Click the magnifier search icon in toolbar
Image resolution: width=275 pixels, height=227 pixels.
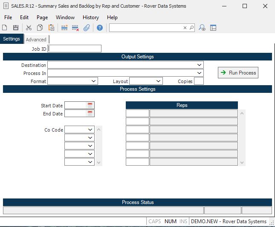coord(191,28)
